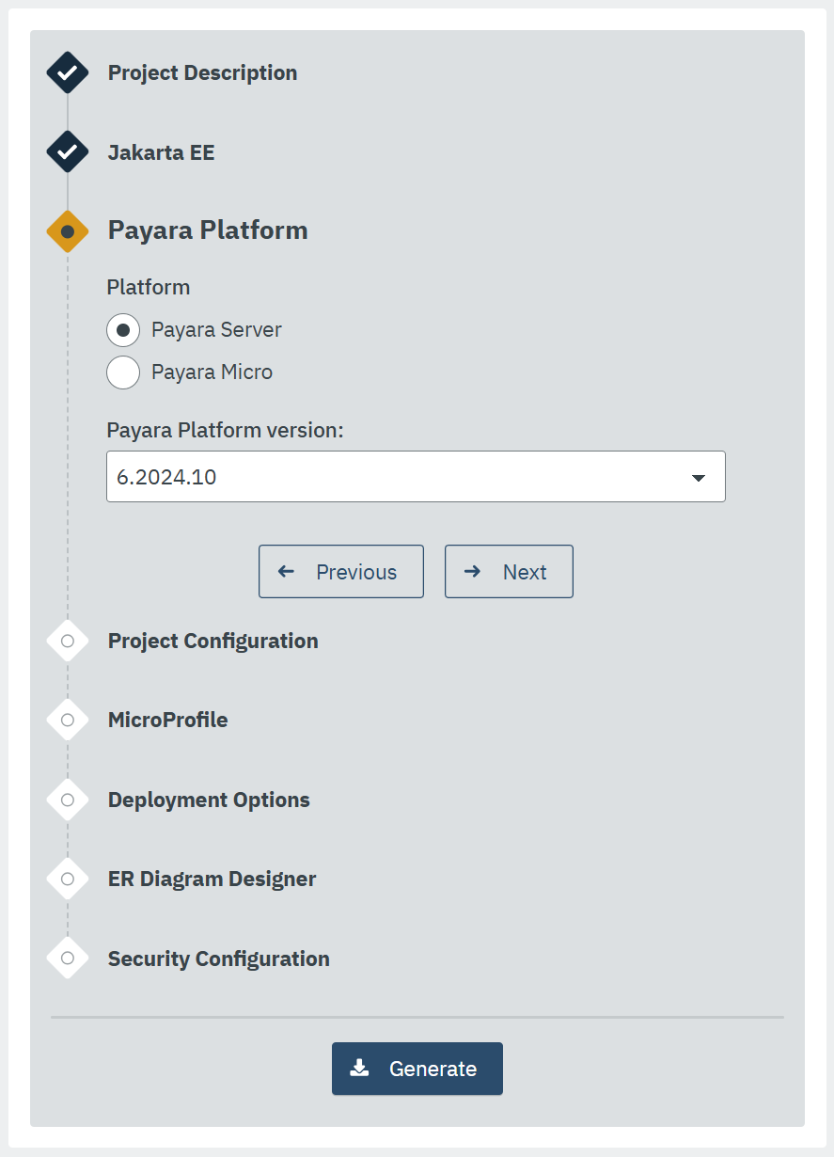The height and width of the screenshot is (1157, 834).
Task: Click the circle step icon beside MicroProfile
Action: [x=67, y=720]
